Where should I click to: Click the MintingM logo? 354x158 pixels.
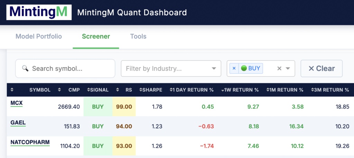click(39, 12)
